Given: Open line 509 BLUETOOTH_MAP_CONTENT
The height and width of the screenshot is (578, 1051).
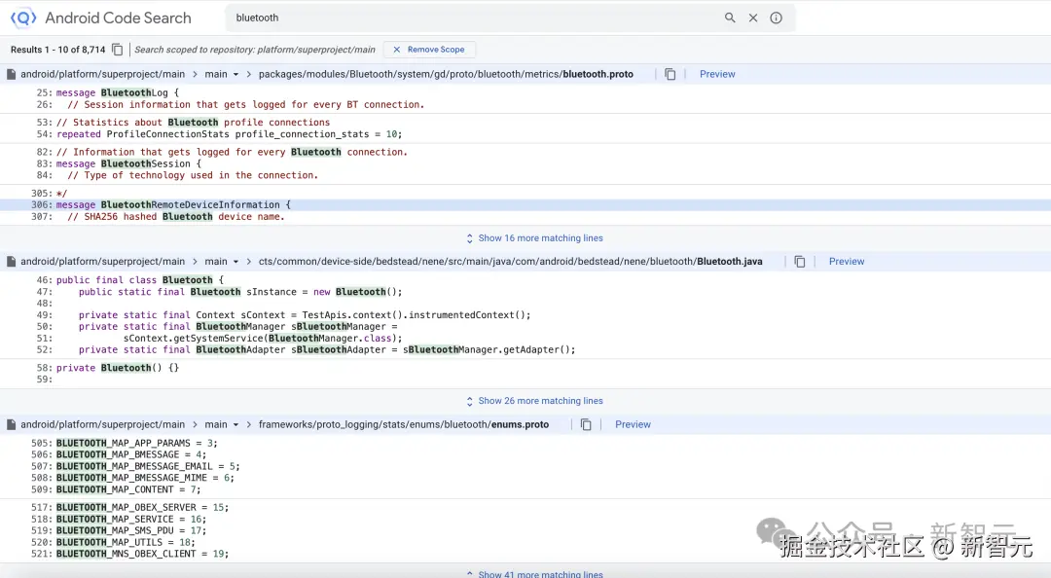Looking at the screenshot, I should pyautogui.click(x=128, y=489).
